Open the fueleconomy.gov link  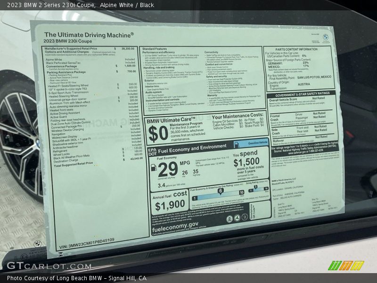pyautogui.click(x=175, y=227)
